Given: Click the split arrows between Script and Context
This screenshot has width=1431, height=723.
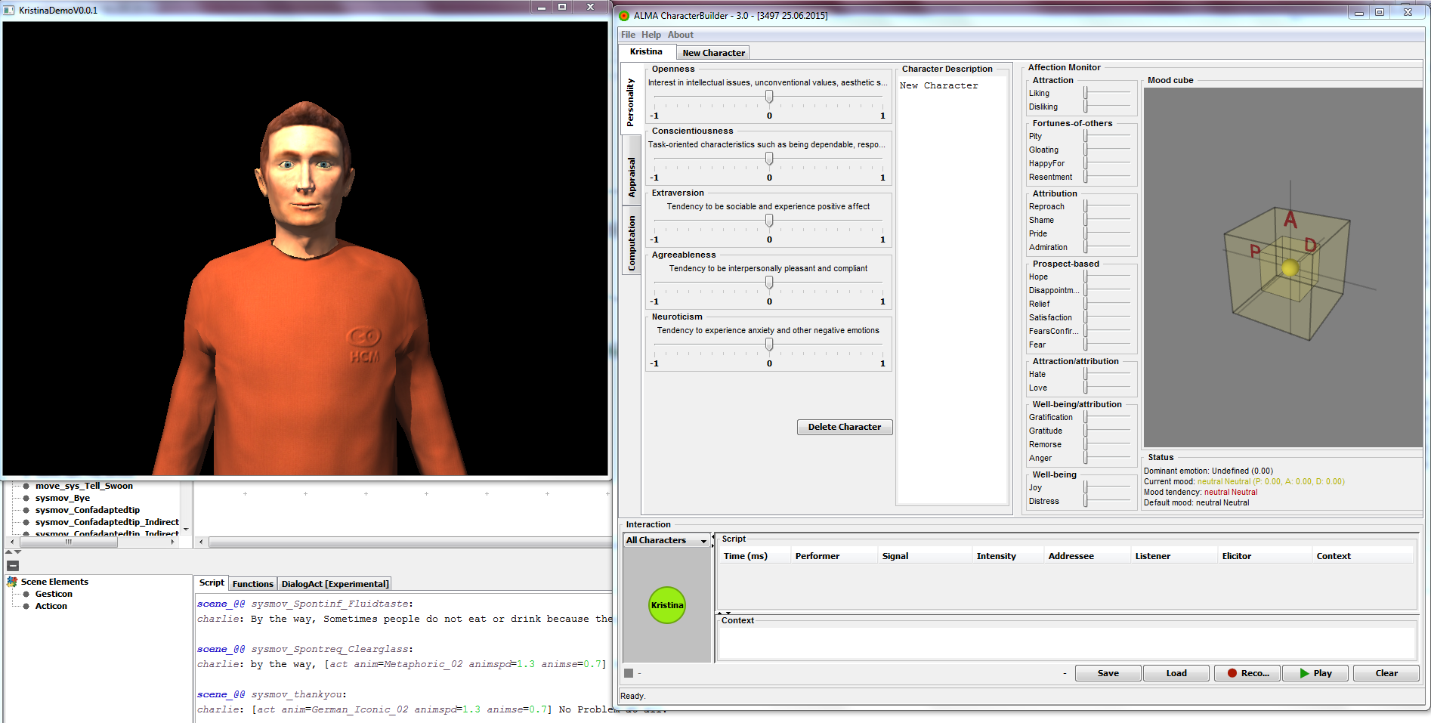Looking at the screenshot, I should coord(723,613).
